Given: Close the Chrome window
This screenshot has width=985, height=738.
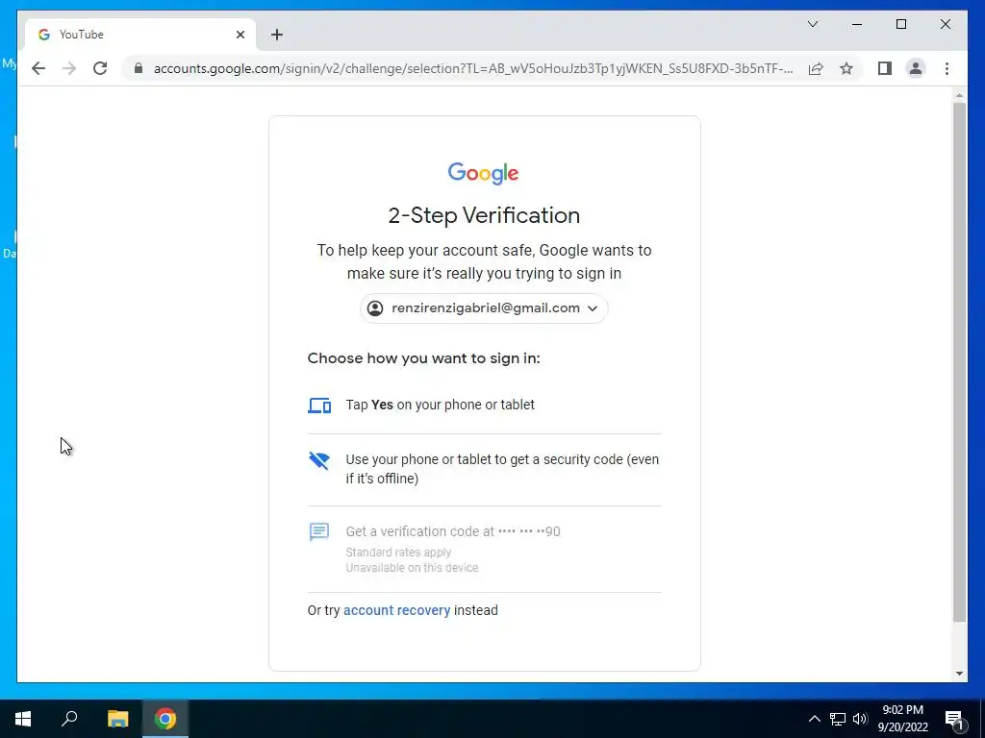Looking at the screenshot, I should click(945, 24).
